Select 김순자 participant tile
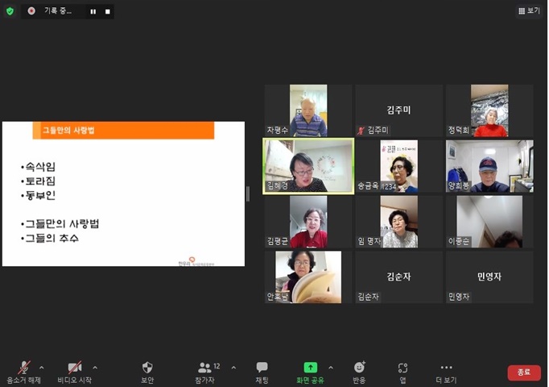This screenshot has width=549, height=387. coord(398,277)
